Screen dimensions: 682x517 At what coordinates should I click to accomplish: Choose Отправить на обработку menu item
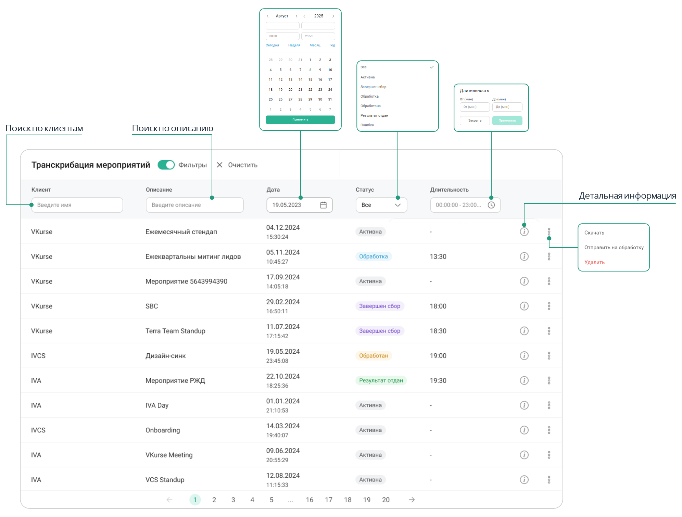(x=614, y=248)
